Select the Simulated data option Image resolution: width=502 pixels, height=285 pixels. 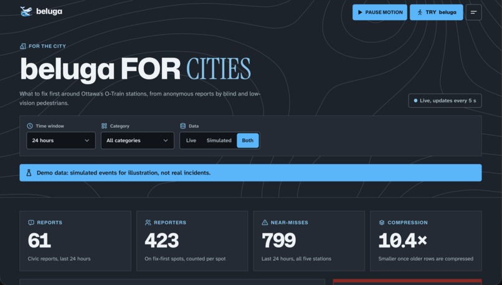click(x=219, y=140)
